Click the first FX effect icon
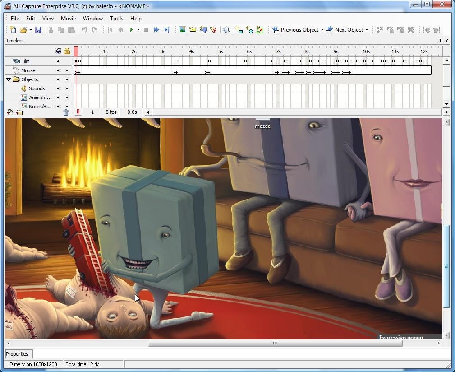This screenshot has width=455, height=372. 379,30
